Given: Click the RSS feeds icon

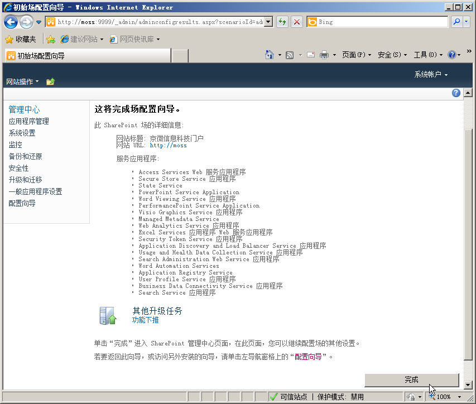Looking at the screenshot, I should click(290, 55).
